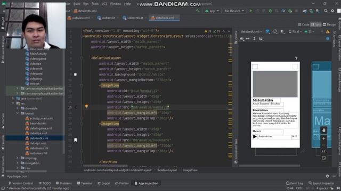Select the pan hand tool in preview
Screen dimensions: 341x191
[323, 130]
